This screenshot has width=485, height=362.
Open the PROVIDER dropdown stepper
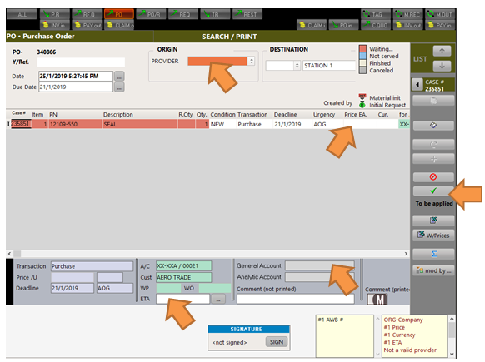[x=252, y=61]
